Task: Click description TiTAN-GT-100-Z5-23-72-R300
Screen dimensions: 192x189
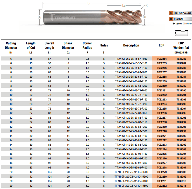Action: (x=131, y=109)
